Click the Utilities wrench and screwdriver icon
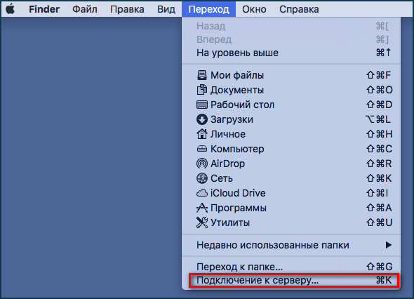 202,222
